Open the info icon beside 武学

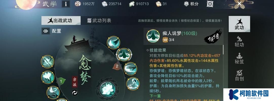click(66, 4)
